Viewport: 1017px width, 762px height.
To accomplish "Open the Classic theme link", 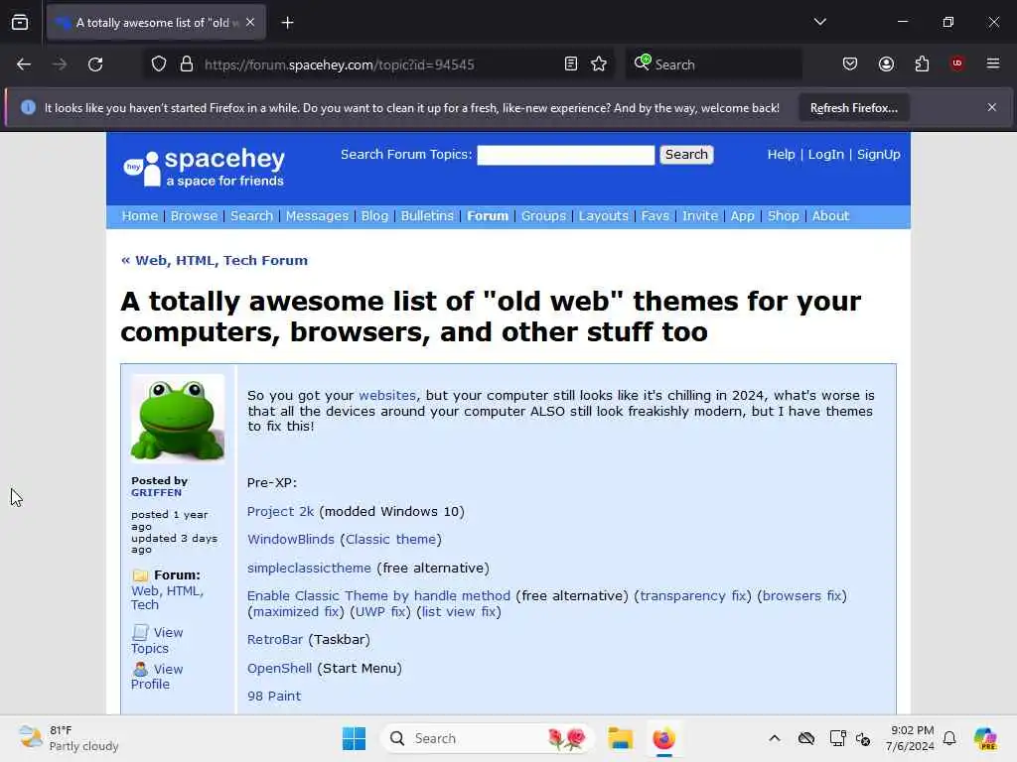I will coord(390,539).
